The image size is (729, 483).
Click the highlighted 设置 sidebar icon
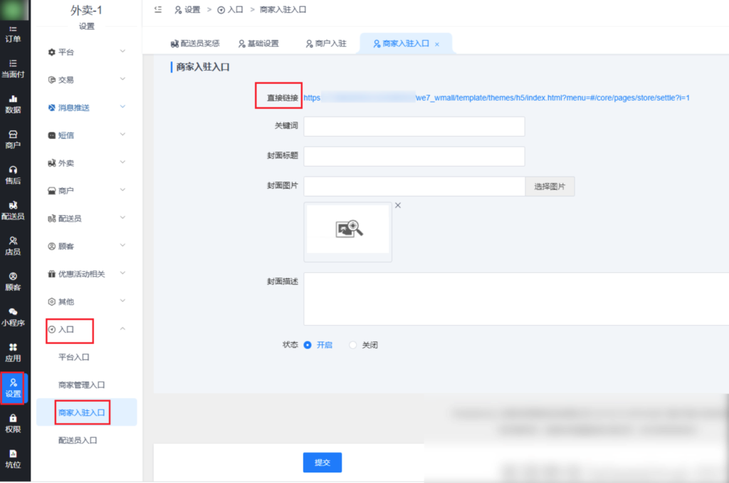(x=13, y=388)
